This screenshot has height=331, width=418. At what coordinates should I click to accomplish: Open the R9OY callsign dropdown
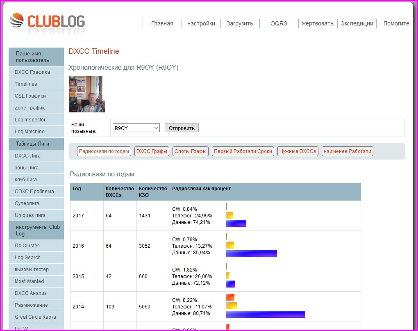click(136, 128)
